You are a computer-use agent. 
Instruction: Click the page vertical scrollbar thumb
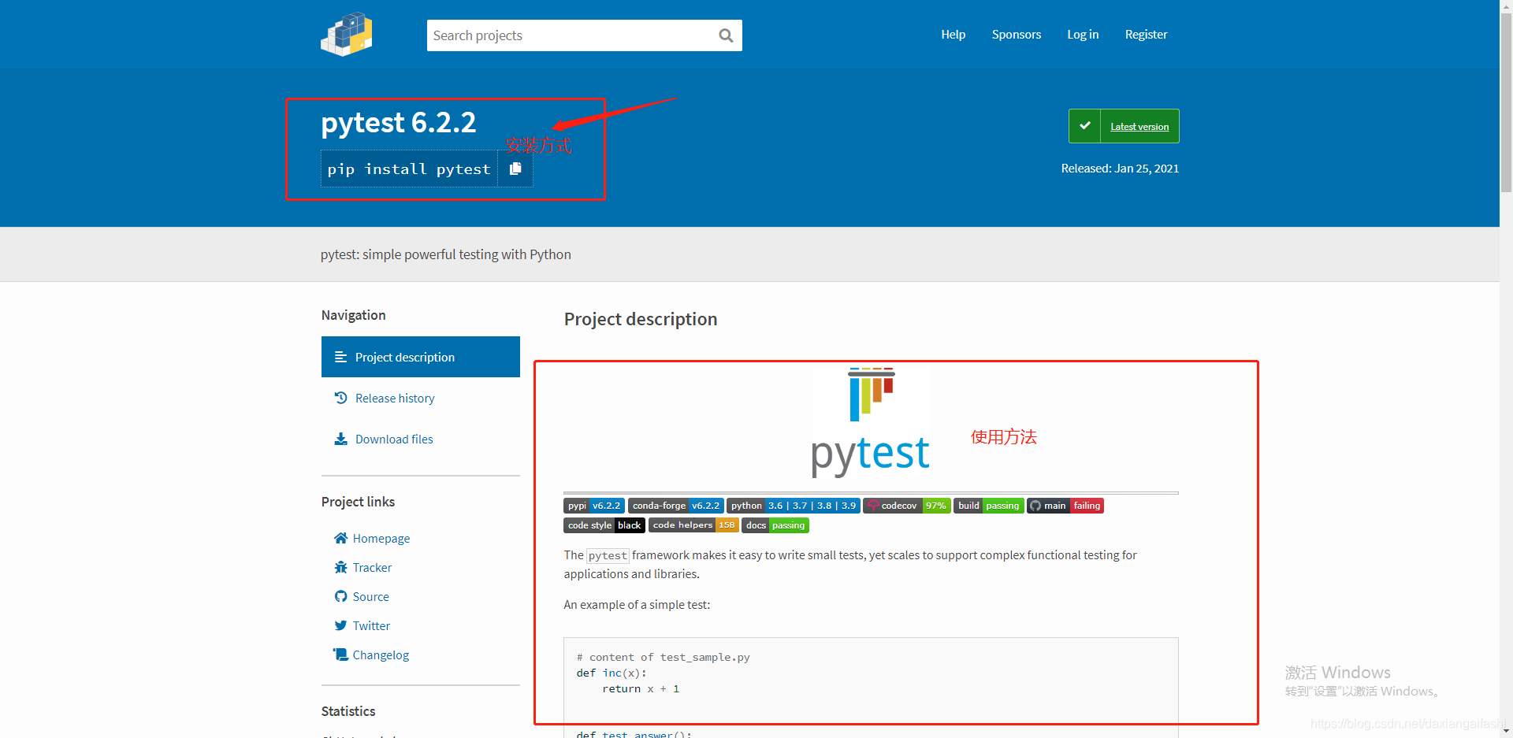coord(1506,102)
